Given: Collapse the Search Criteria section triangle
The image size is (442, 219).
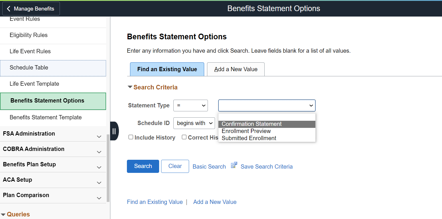Looking at the screenshot, I should tap(130, 87).
